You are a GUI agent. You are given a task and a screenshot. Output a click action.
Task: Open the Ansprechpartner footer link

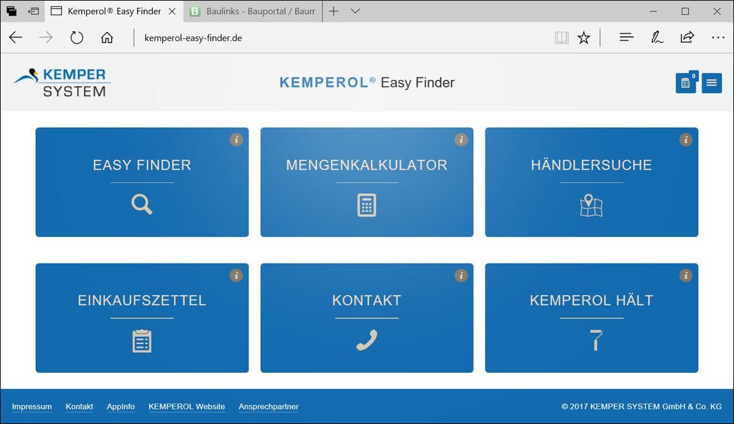(269, 406)
